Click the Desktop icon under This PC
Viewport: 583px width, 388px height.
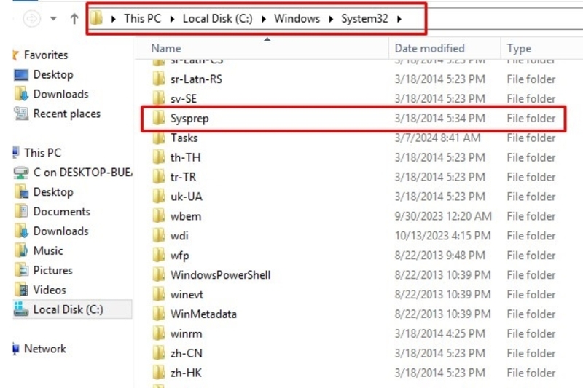point(21,192)
